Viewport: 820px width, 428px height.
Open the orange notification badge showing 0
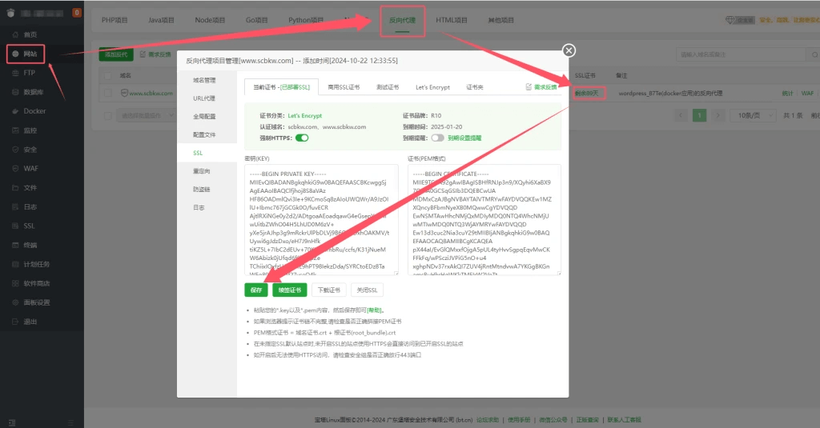tap(77, 13)
